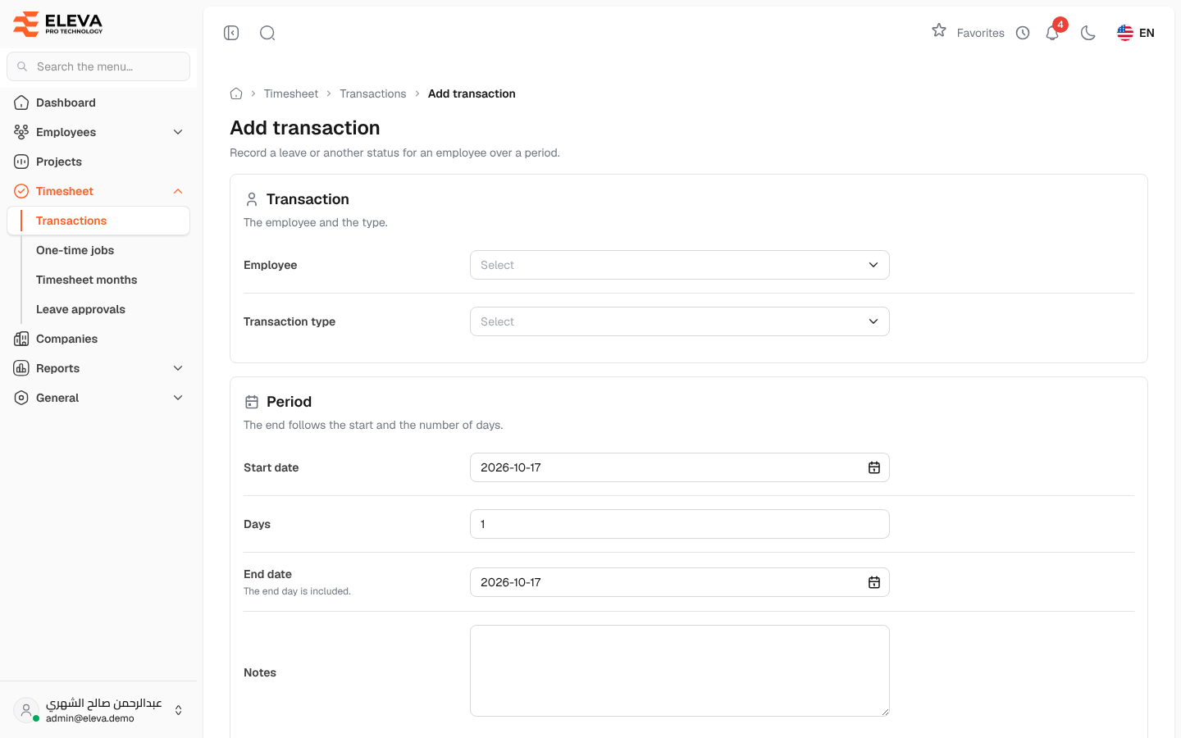The width and height of the screenshot is (1181, 738).
Task: Collapse the sidebar panel icon
Action: coord(231,33)
